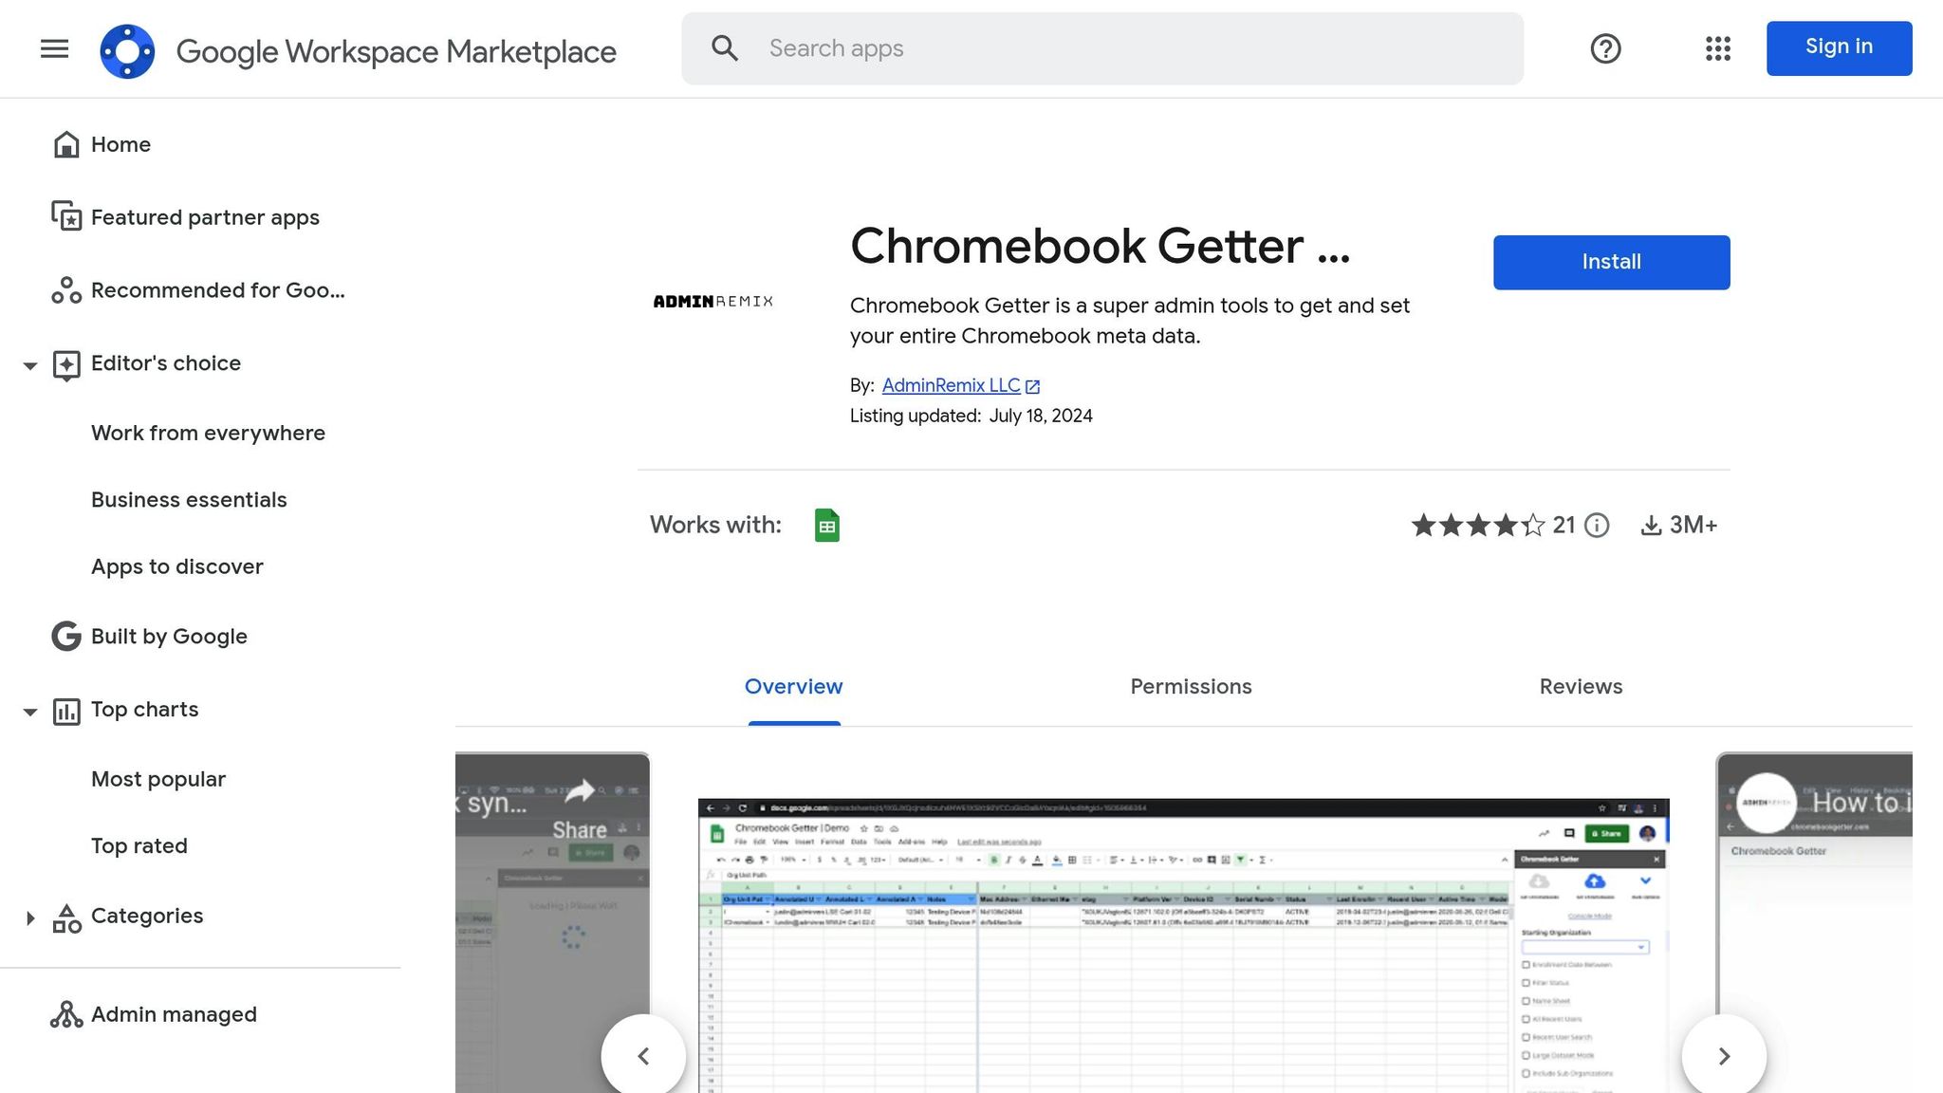Click the search magnifier icon

click(x=725, y=47)
